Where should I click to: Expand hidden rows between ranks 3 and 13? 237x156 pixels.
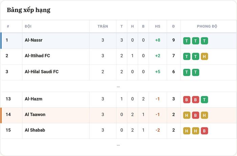pos(118,87)
